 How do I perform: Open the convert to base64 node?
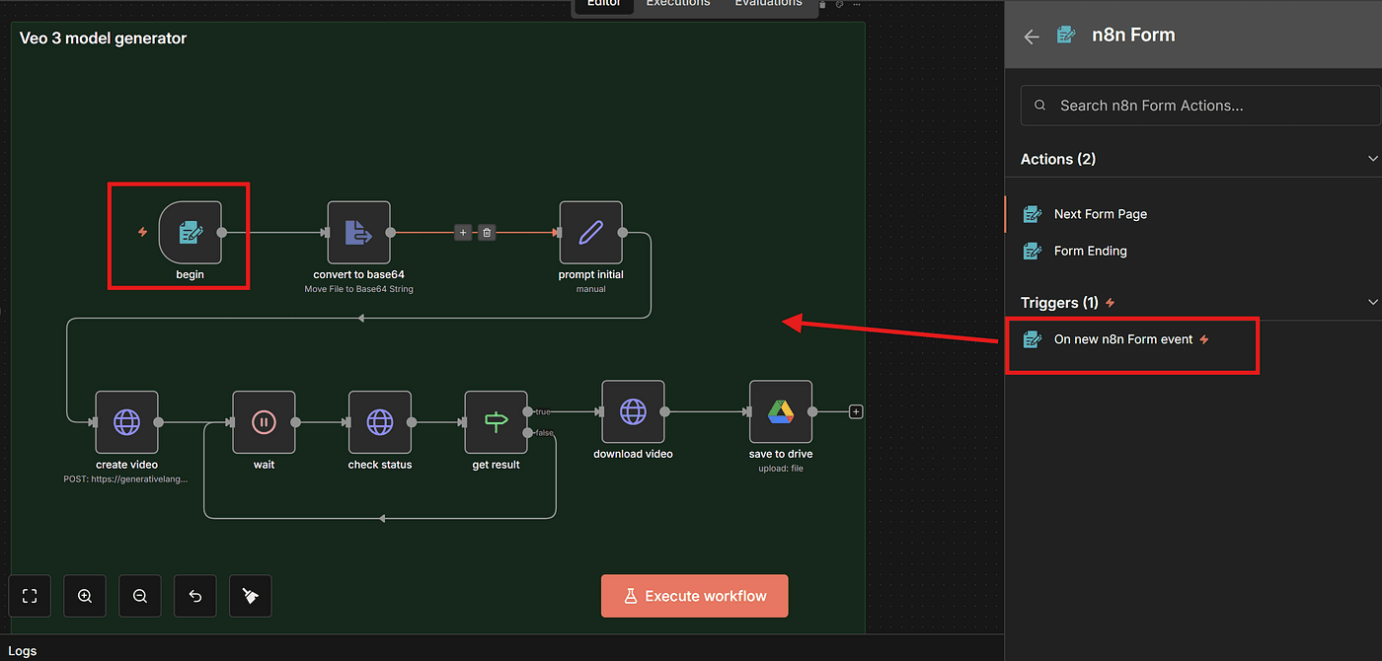(358, 233)
